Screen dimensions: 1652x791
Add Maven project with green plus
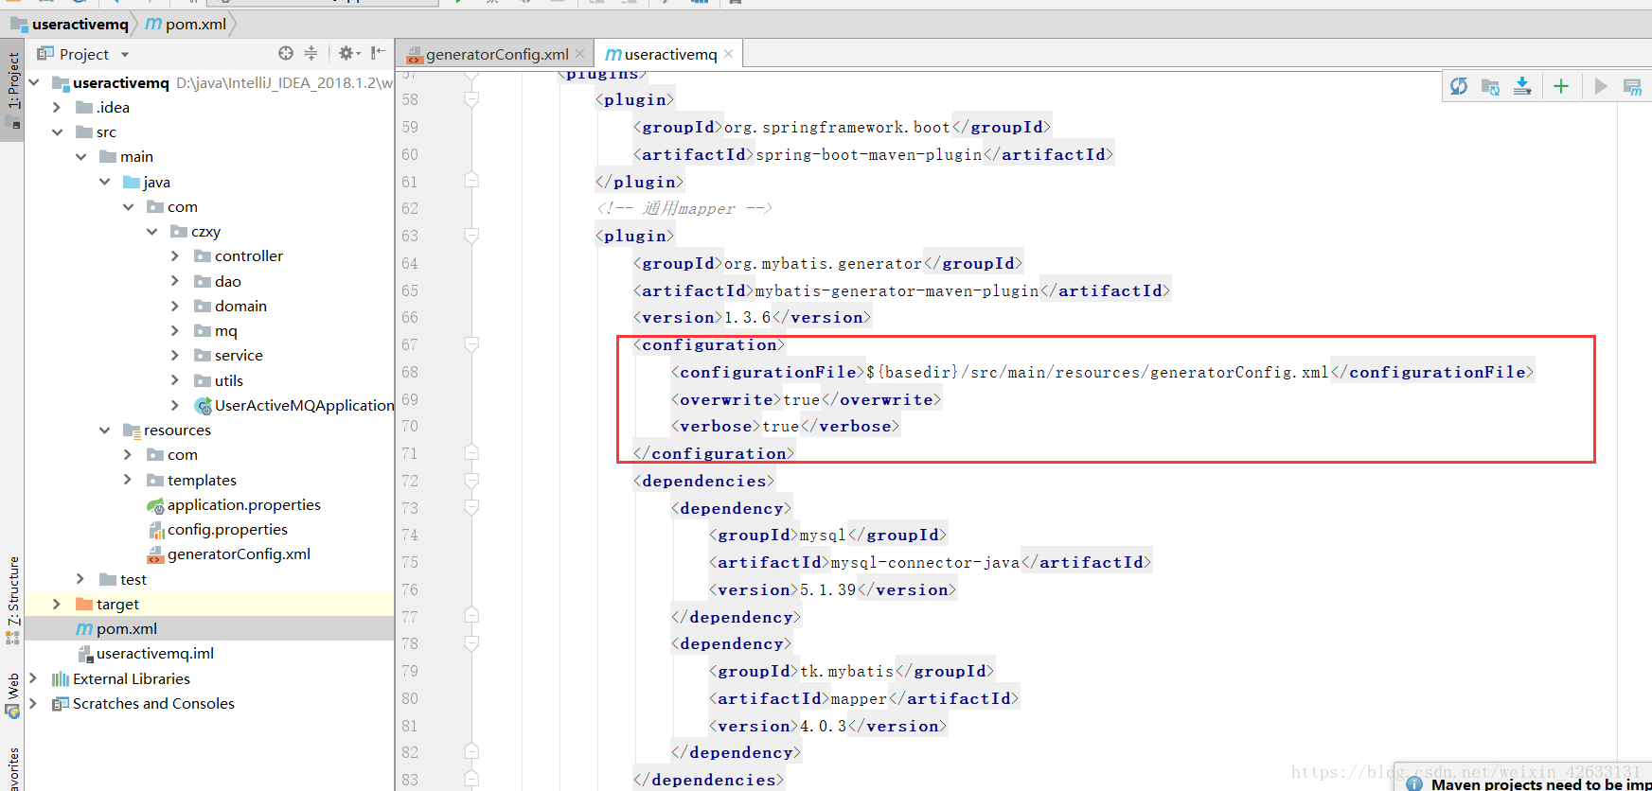click(1561, 87)
